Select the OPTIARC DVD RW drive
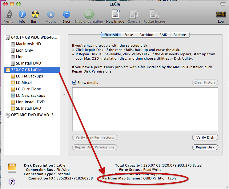Viewport: 229px width, 189px height. (x=32, y=115)
